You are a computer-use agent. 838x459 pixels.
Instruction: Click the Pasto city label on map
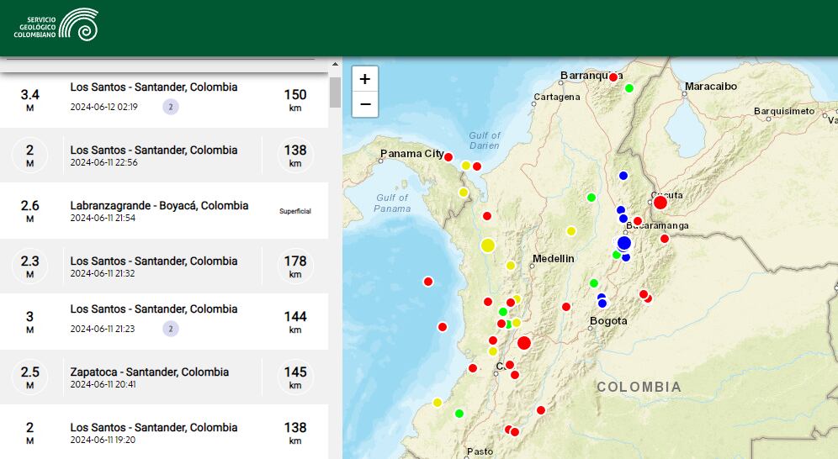click(480, 451)
